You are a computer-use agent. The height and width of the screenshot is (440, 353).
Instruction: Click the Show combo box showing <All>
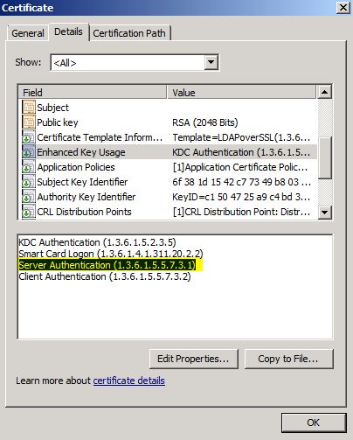click(x=135, y=62)
